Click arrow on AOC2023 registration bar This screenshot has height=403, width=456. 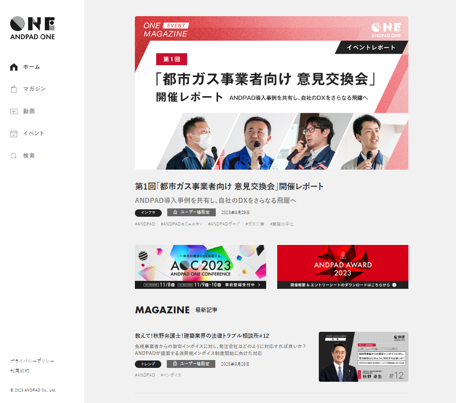click(259, 285)
